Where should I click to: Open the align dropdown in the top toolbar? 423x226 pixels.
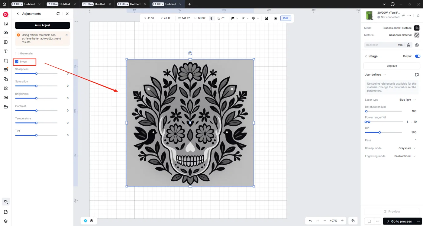pyautogui.click(x=245, y=18)
